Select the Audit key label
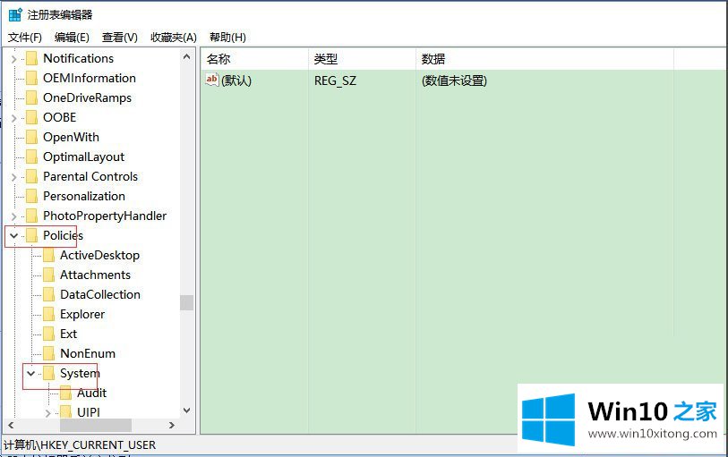The height and width of the screenshot is (457, 728). tap(91, 393)
